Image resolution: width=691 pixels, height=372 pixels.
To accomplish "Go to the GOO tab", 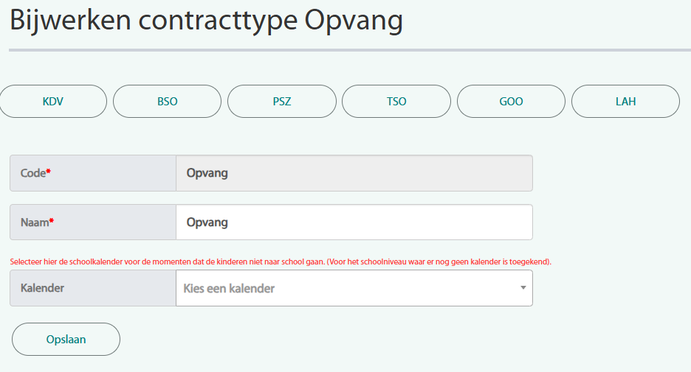I will 511,102.
